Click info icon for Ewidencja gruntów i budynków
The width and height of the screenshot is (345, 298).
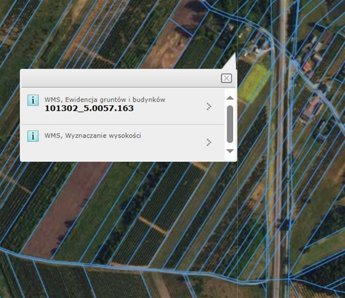tap(33, 100)
